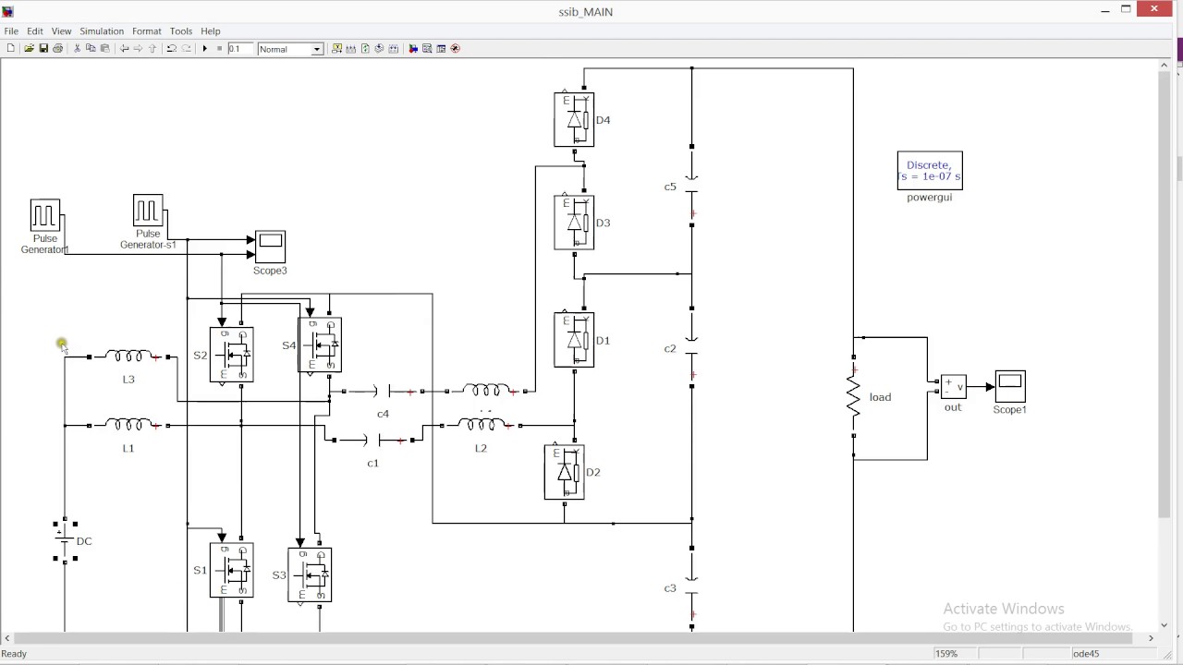
Task: Select the D2 diode block
Action: 564,473
